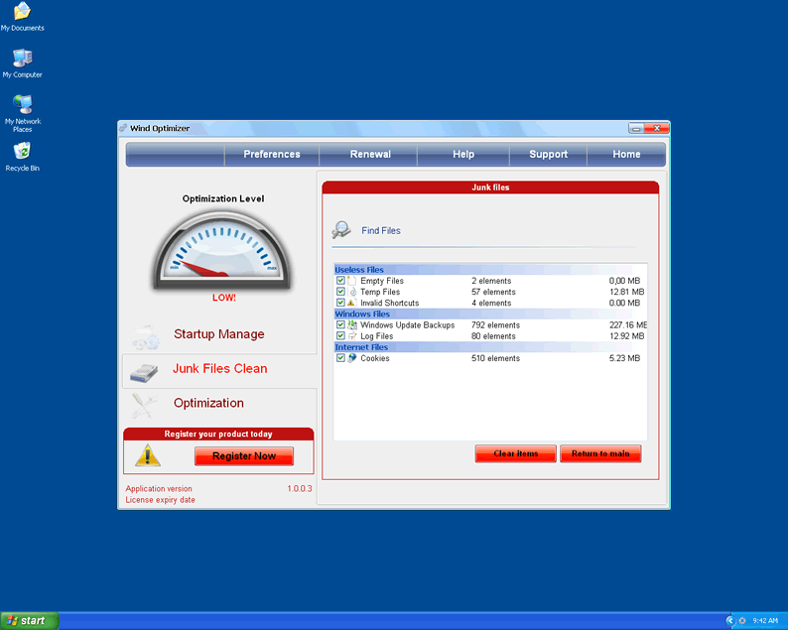Toggle the Cookies checkbox
788x630 pixels.
pyautogui.click(x=340, y=358)
